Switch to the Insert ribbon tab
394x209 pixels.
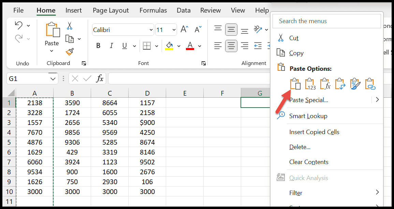(x=73, y=10)
